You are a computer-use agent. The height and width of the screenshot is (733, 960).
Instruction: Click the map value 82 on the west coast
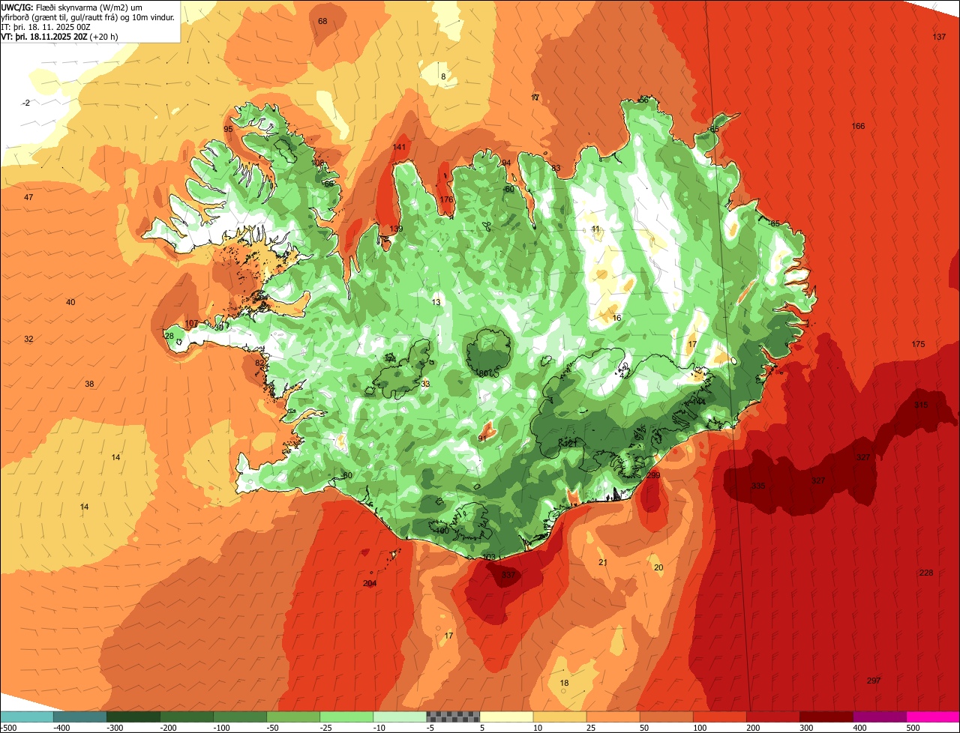click(x=259, y=363)
